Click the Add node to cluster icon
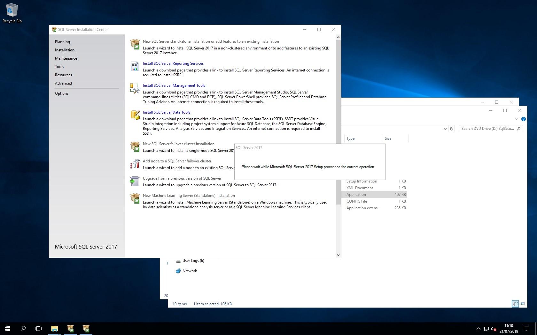Screen dimensions: 537x335 (135, 164)
